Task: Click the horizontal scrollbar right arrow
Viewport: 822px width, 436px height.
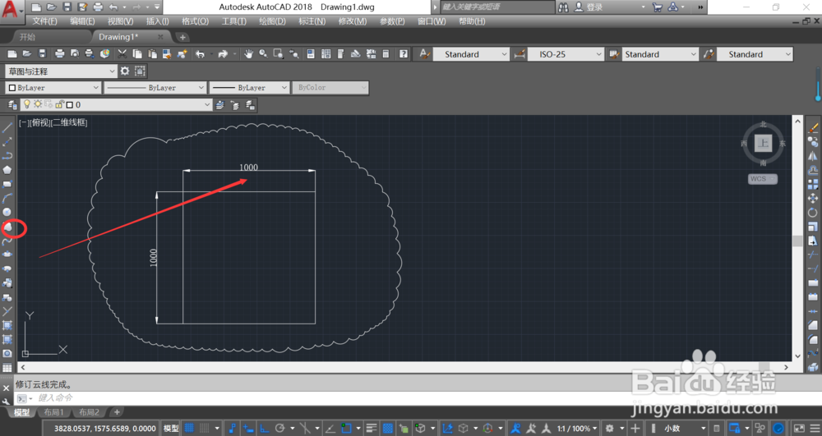Action: coord(786,367)
